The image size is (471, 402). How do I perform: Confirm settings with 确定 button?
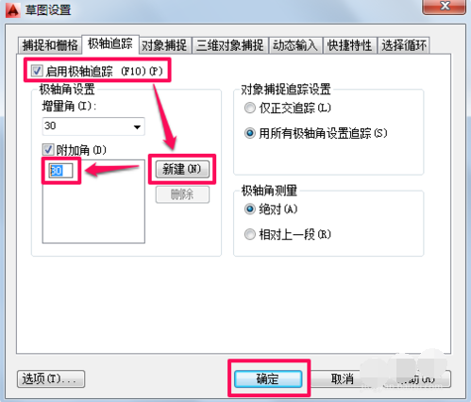tap(268, 378)
